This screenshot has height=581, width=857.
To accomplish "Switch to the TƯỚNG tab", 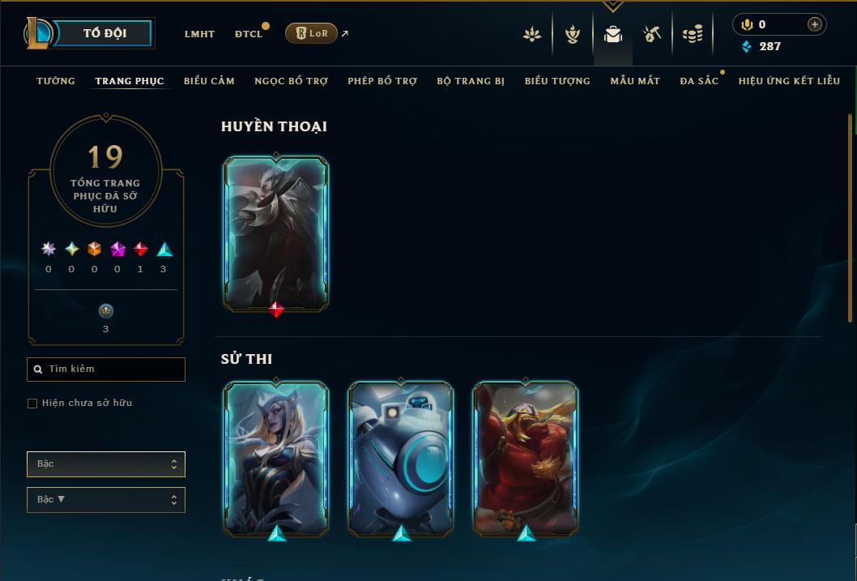I will click(x=56, y=81).
